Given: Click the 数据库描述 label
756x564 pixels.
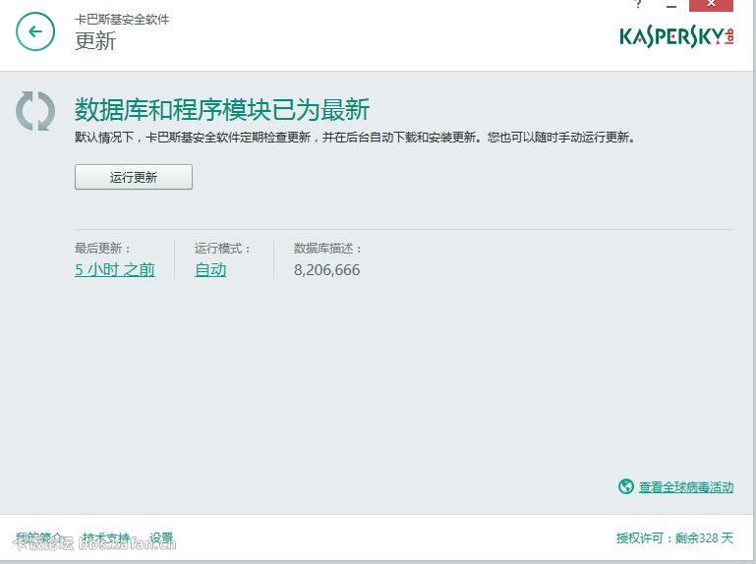Looking at the screenshot, I should coord(327,249).
